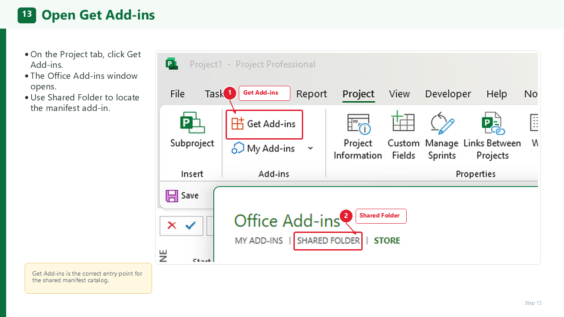Viewport: 564px width, 317px height.
Task: Click the Project app logo in the title bar
Action: point(172,64)
